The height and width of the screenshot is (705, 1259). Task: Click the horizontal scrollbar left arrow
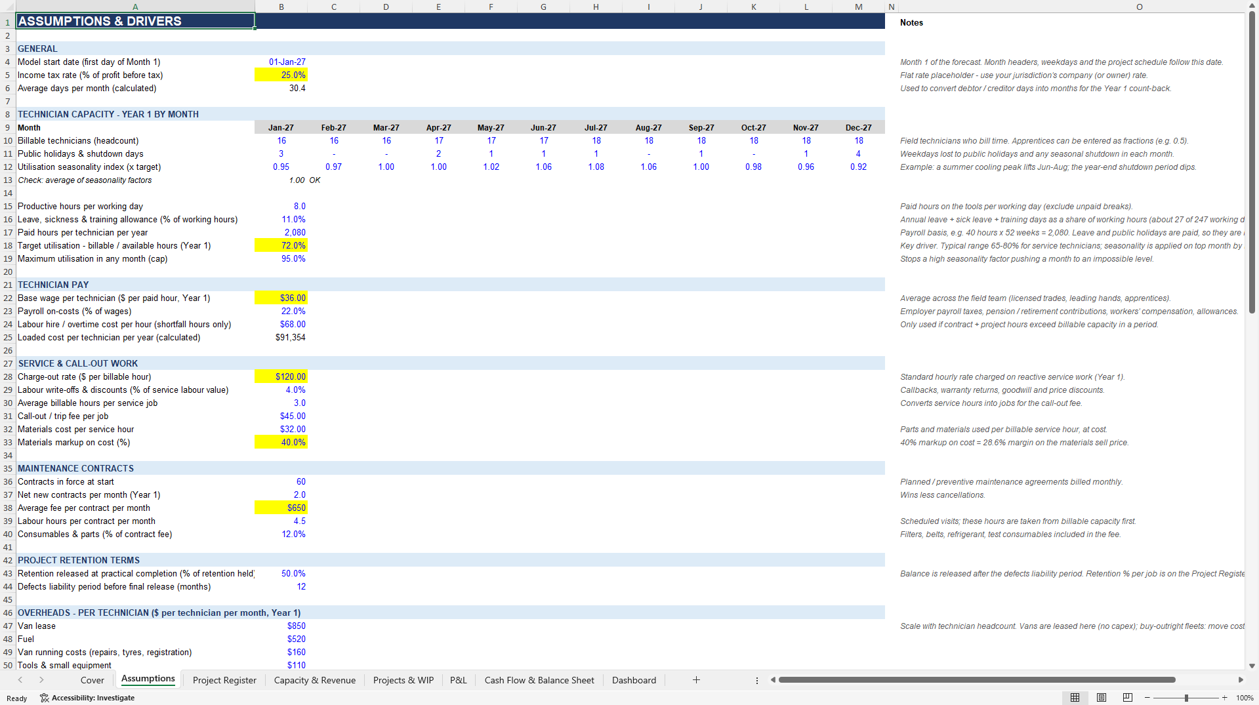(773, 680)
